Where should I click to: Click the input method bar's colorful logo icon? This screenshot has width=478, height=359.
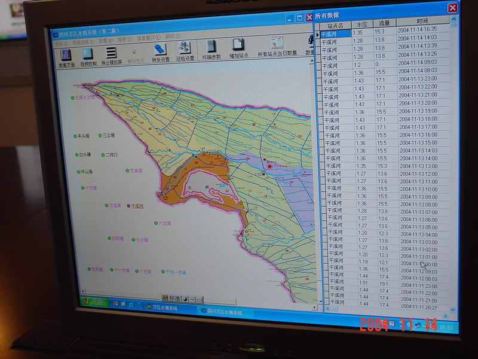pos(165,298)
